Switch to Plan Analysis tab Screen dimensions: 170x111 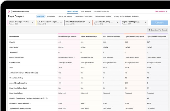[86, 11]
